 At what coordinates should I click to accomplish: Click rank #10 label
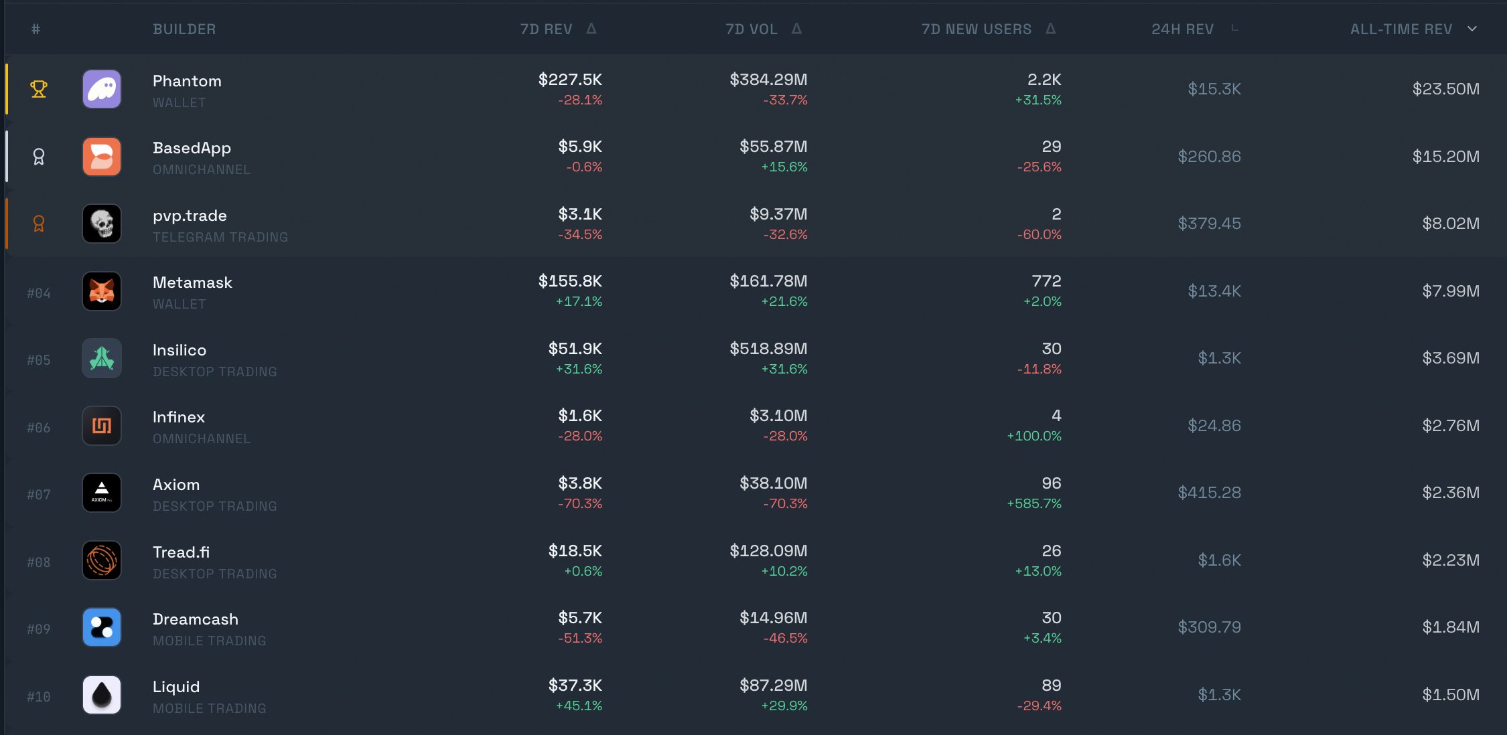39,697
